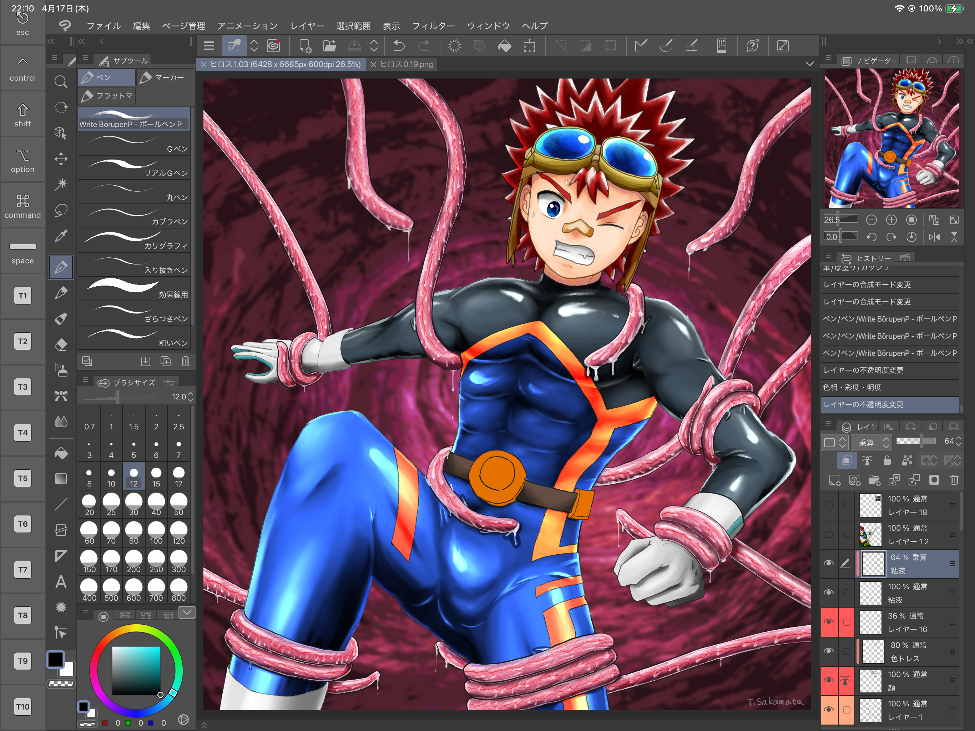The image size is (975, 731).
Task: Open Sub tool panel menu
Action: (86, 58)
